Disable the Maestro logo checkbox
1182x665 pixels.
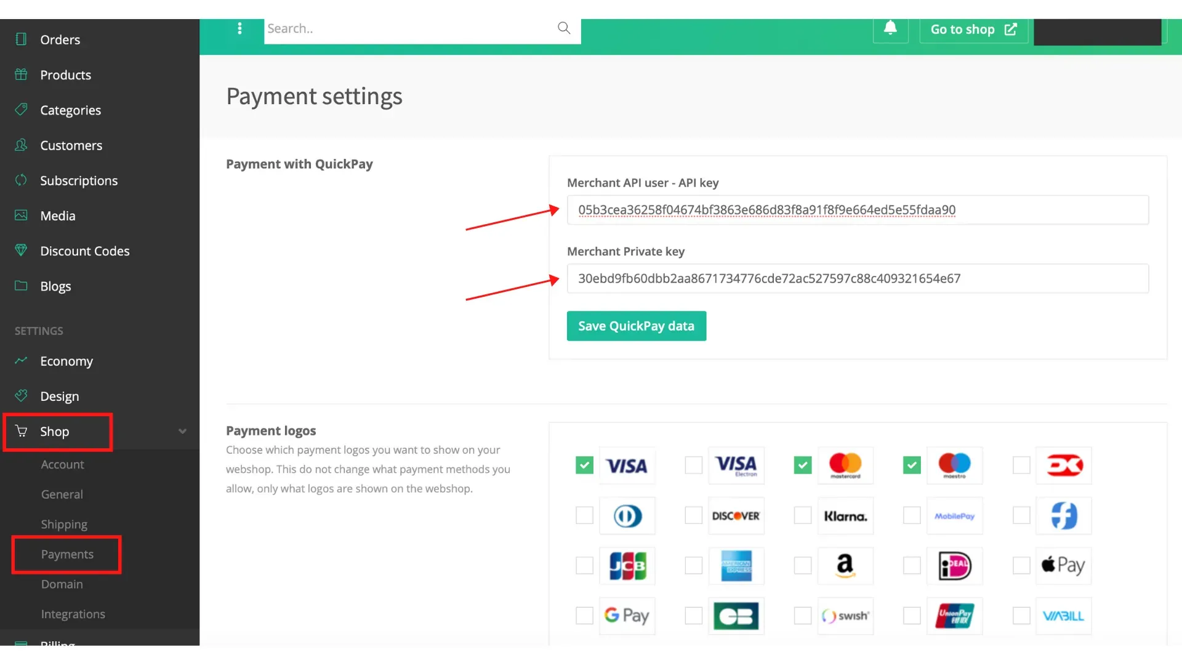coord(912,465)
